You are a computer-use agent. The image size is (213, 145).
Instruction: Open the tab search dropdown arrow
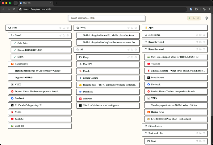point(16,3)
